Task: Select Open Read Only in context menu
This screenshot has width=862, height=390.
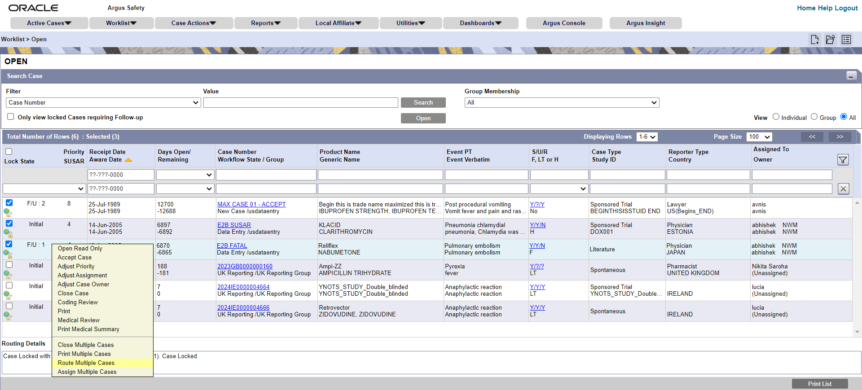Action: tap(102, 249)
